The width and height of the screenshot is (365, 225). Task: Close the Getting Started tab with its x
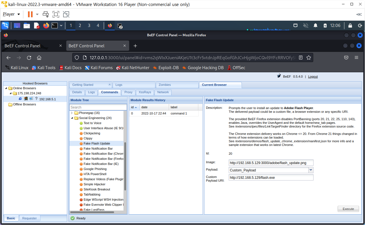click(110, 84)
